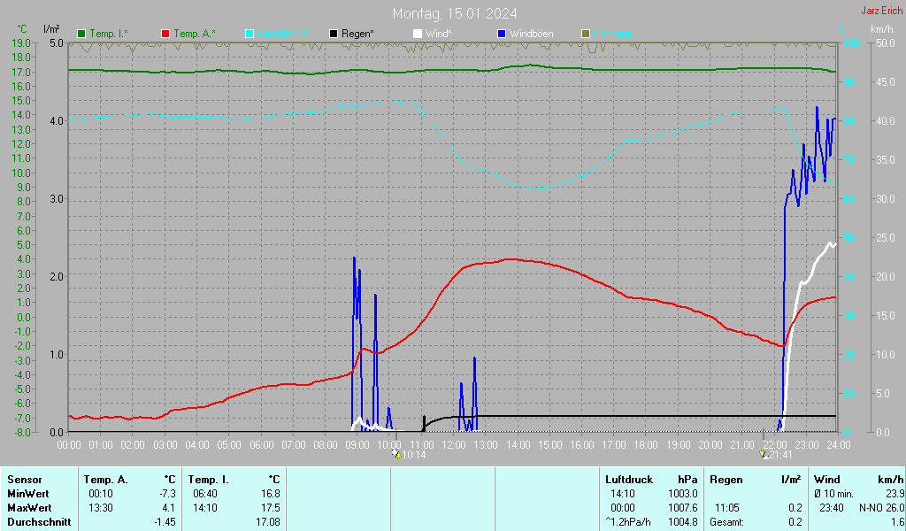Select the 'Temp. A.*' legend label

click(x=195, y=35)
